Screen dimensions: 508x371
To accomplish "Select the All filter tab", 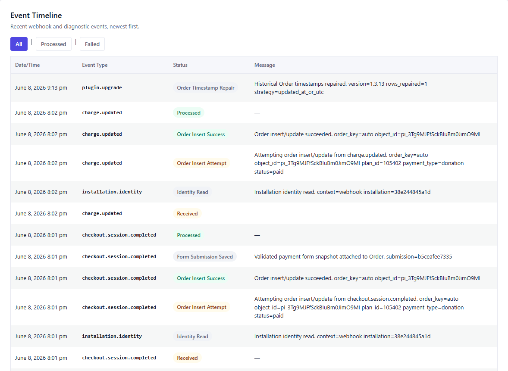I will 19,44.
